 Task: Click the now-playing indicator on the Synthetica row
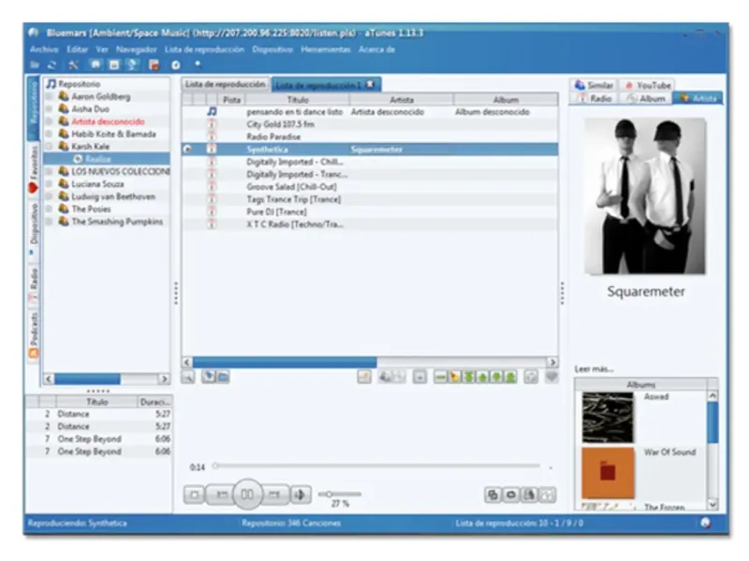coord(188,150)
